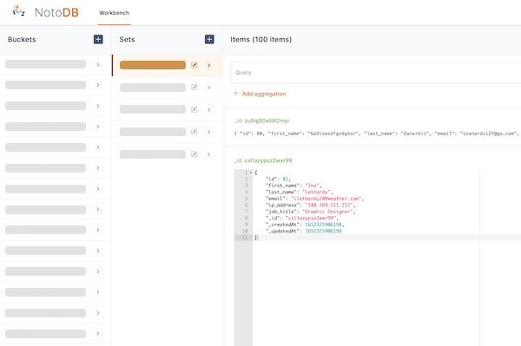Open the Workbench tab
This screenshot has width=521, height=346.
(115, 13)
